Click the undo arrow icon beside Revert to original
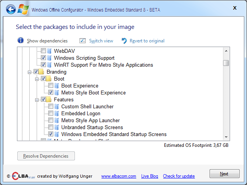This screenshot has width=247, height=185. (x=124, y=41)
